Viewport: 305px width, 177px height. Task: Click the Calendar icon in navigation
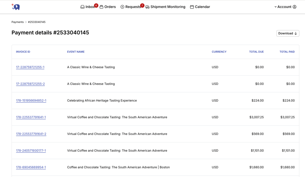point(192,7)
